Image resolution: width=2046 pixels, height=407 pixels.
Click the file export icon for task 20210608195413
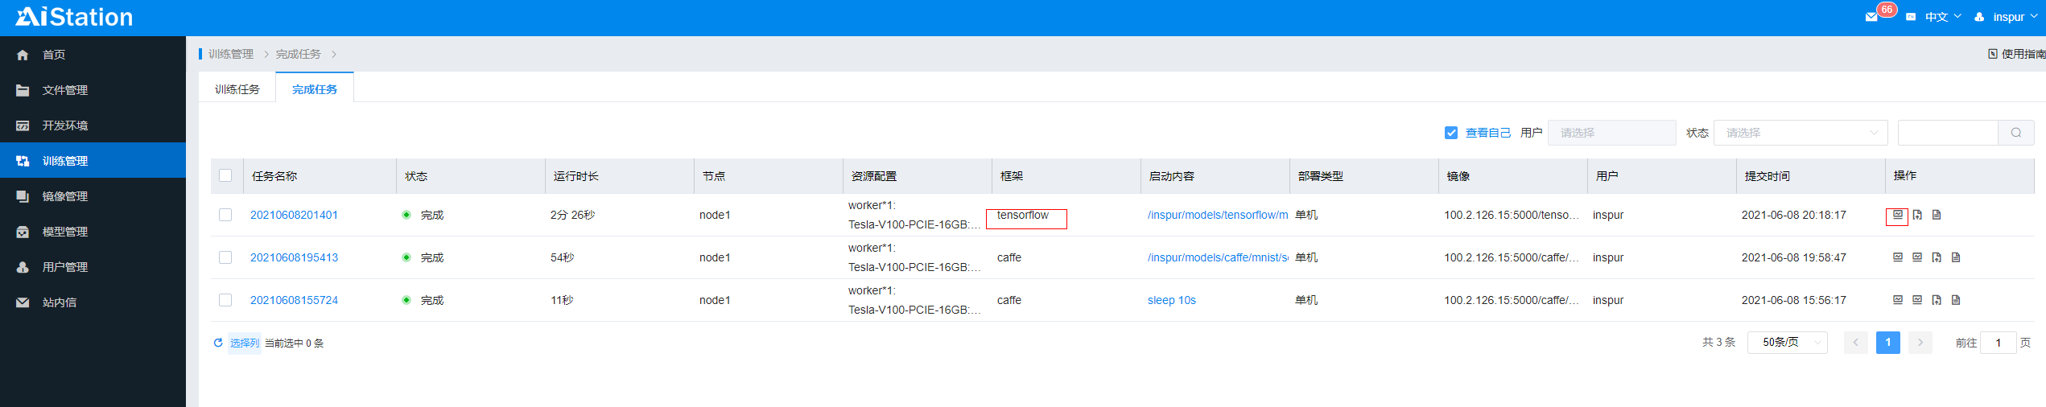coord(1937,257)
